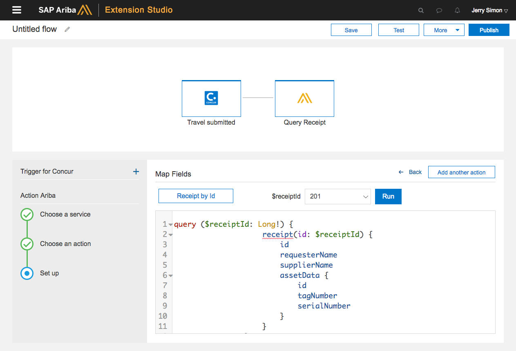
Task: Collapse the receipt block at line 2
Action: [170, 235]
